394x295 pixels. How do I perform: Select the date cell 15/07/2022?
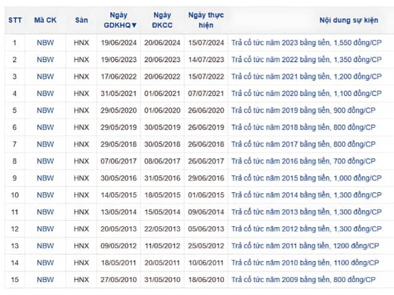206,76
